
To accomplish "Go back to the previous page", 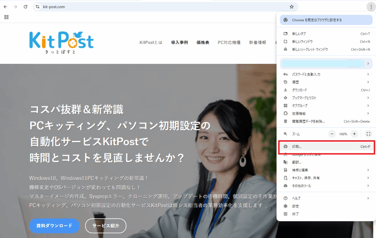I will 5,7.
